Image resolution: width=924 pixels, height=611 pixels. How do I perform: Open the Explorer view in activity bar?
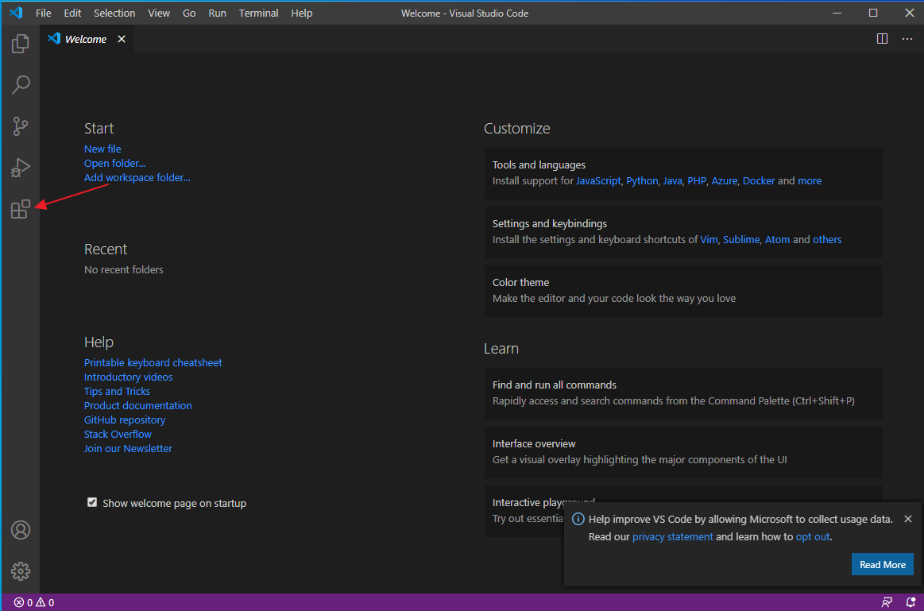pos(20,44)
